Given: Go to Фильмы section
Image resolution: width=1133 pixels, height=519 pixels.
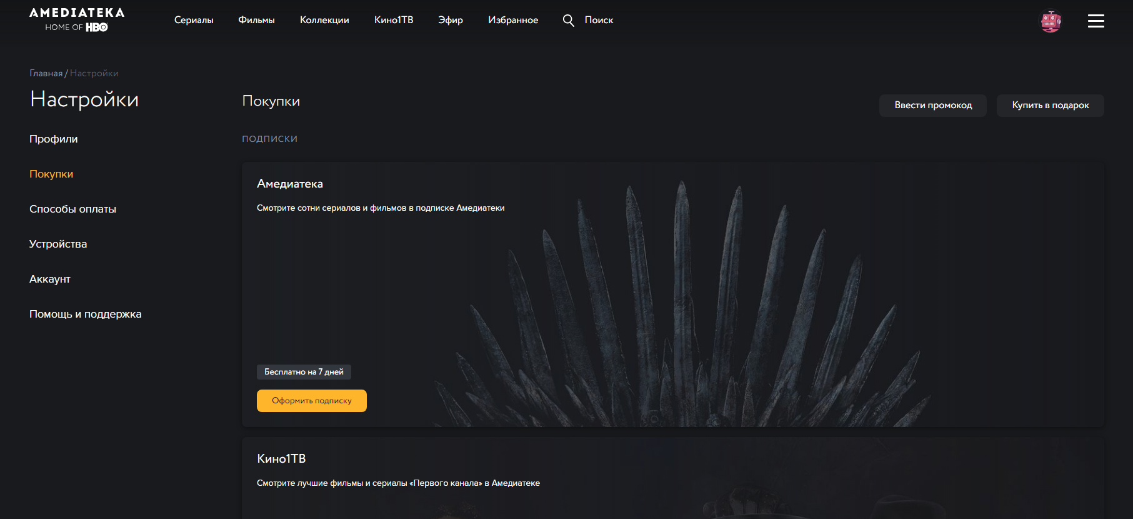Looking at the screenshot, I should [x=256, y=20].
